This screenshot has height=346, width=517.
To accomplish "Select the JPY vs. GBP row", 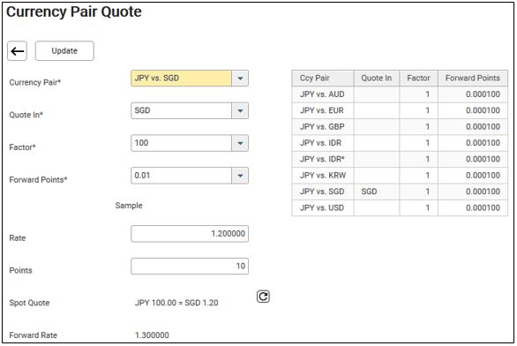I will (x=400, y=126).
